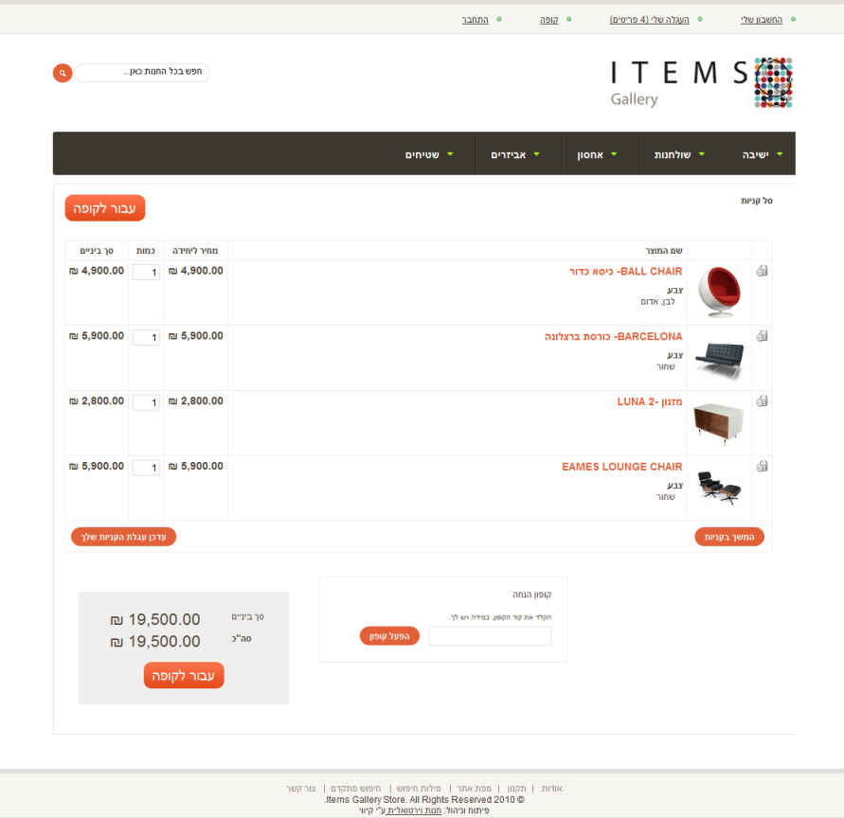Remove LUNA-2 buffet with its trash icon
844x818 pixels.
click(762, 401)
